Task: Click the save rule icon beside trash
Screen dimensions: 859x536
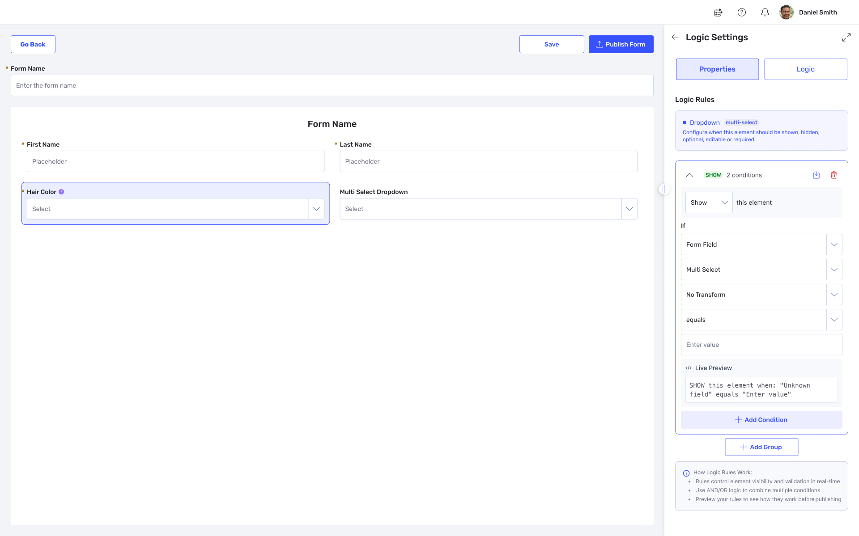Action: point(816,175)
